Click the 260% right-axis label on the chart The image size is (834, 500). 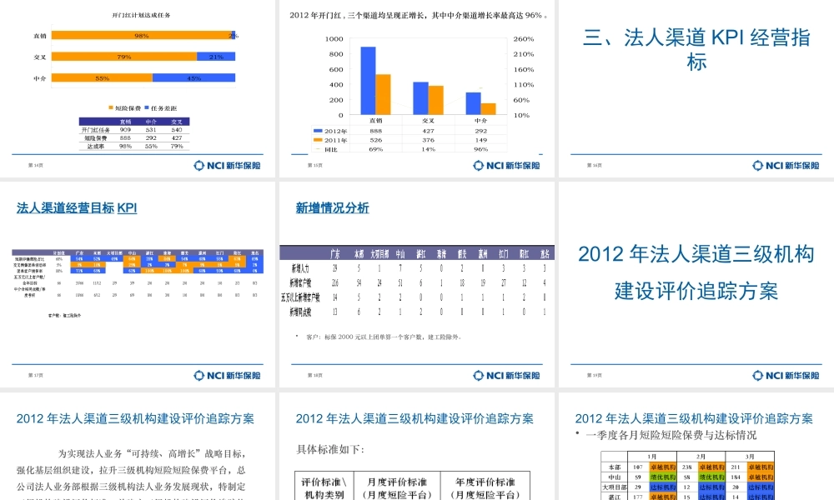pyautogui.click(x=524, y=39)
